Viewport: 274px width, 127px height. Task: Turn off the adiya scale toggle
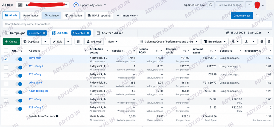tap(19, 84)
